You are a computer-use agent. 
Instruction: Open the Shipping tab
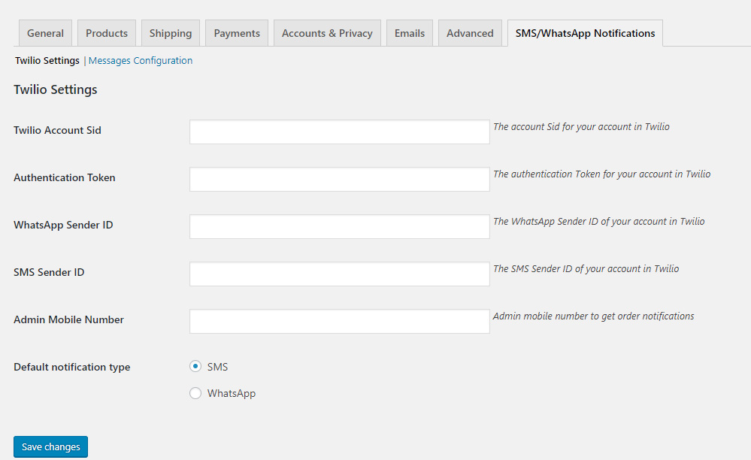(x=171, y=33)
